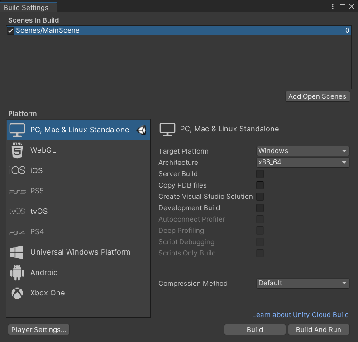Click the monitor icon in the right settings header
This screenshot has height=342, width=358.
[167, 129]
